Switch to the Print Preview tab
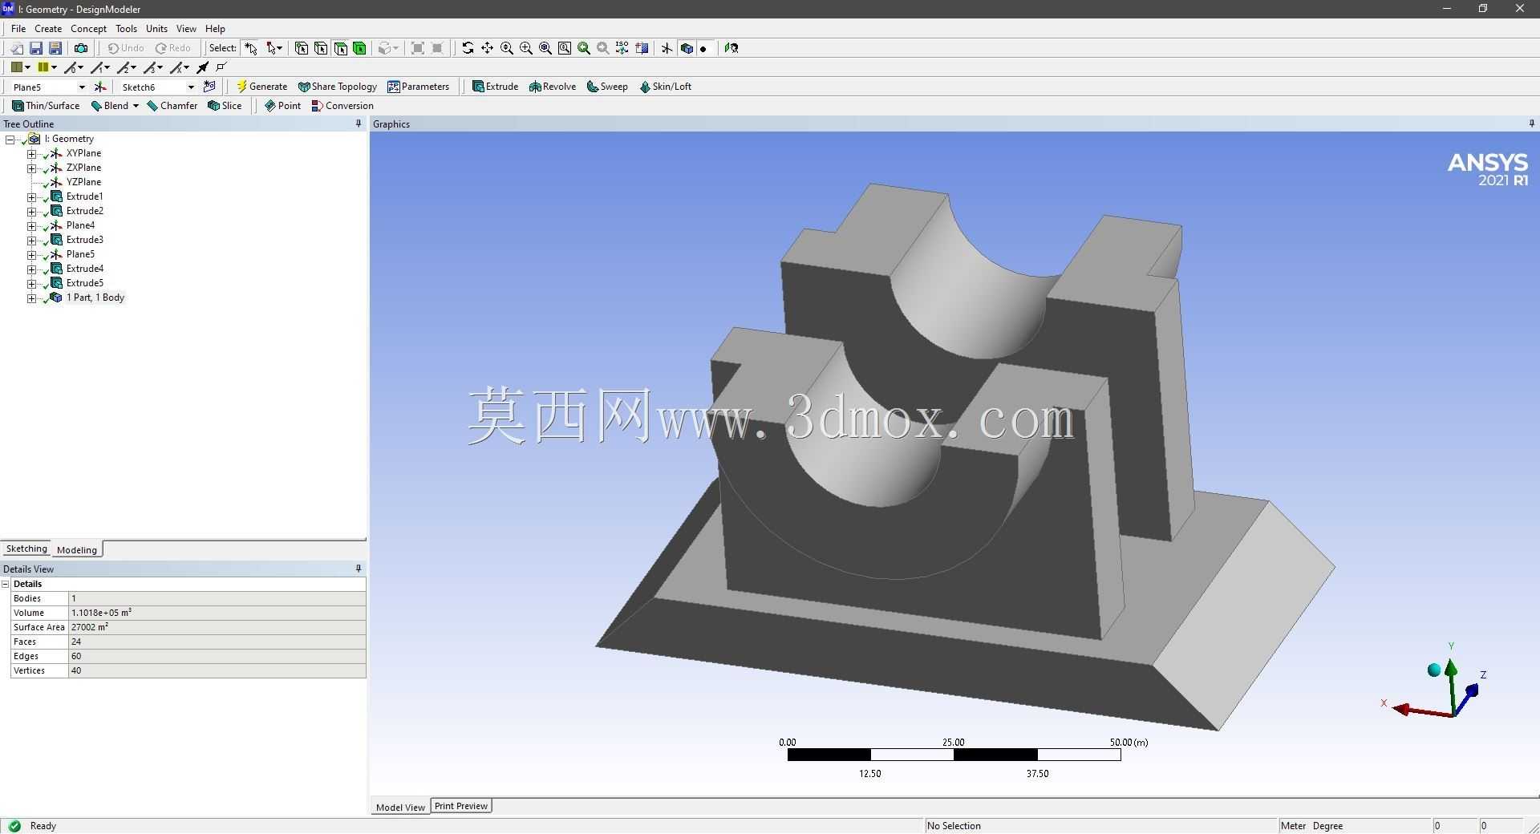 pyautogui.click(x=461, y=806)
